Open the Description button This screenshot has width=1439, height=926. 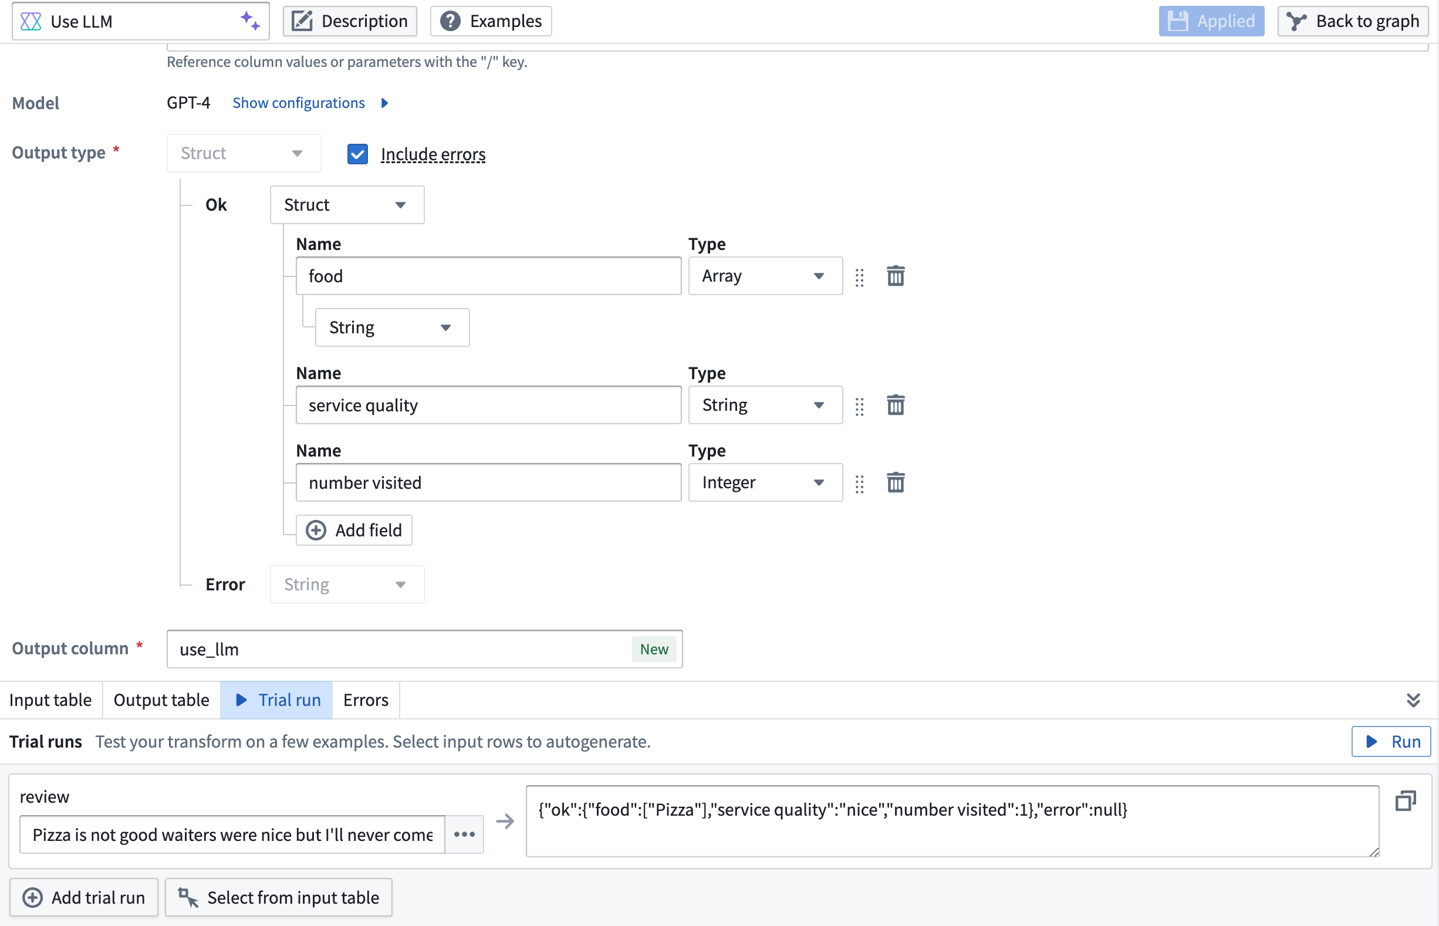(x=350, y=21)
